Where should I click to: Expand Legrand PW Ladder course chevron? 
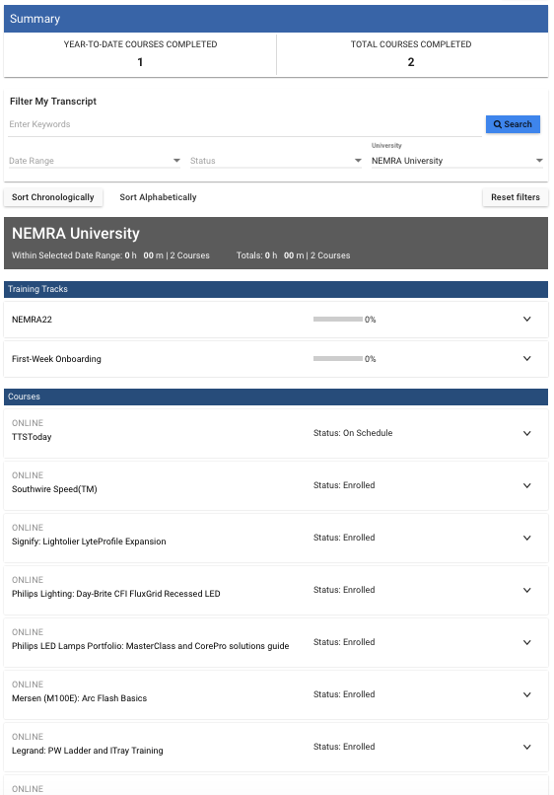526,747
